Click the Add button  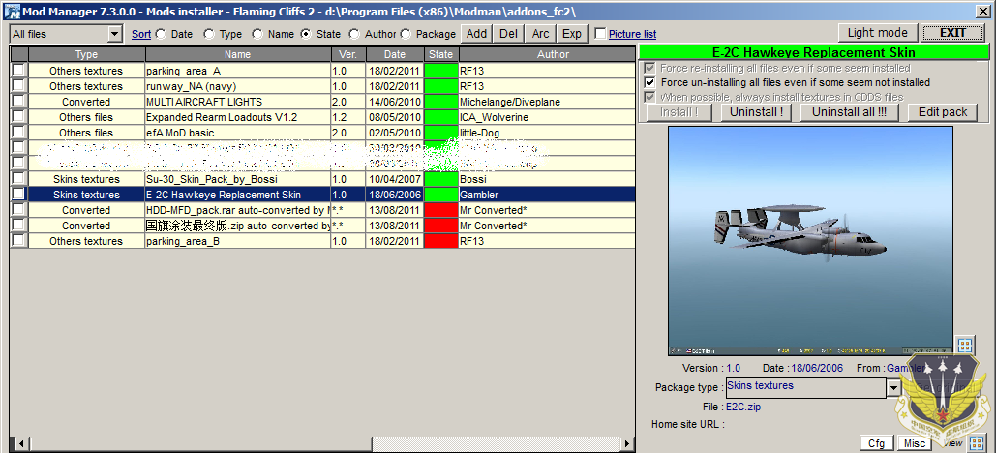click(x=476, y=34)
